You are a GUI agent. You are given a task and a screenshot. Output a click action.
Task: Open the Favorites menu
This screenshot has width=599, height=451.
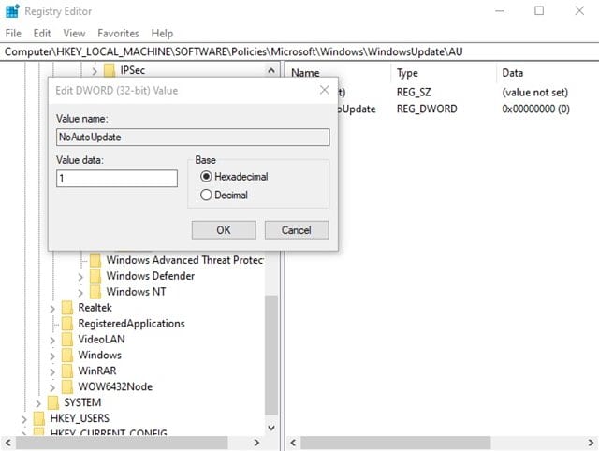[x=118, y=33]
